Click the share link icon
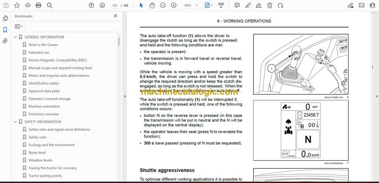This screenshot has height=183, width=379. click(350, 5)
